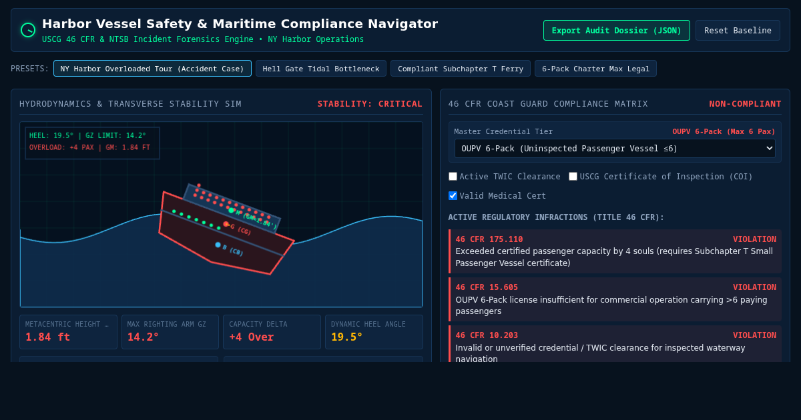Reset the baseline
Image resolution: width=801 pixels, height=420 pixels.
pyautogui.click(x=738, y=31)
